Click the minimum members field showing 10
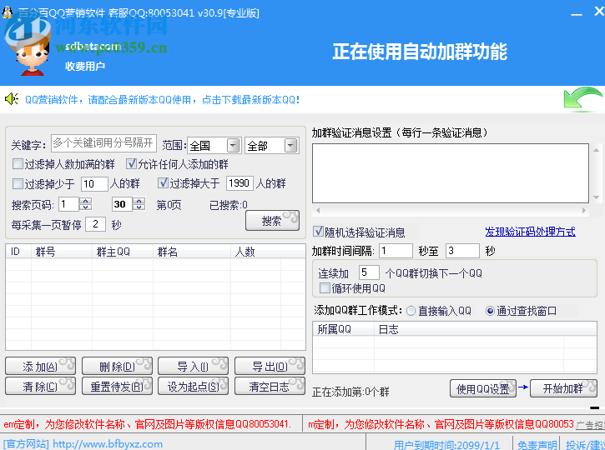Screen dimensions: 605x450 [x=94, y=184]
